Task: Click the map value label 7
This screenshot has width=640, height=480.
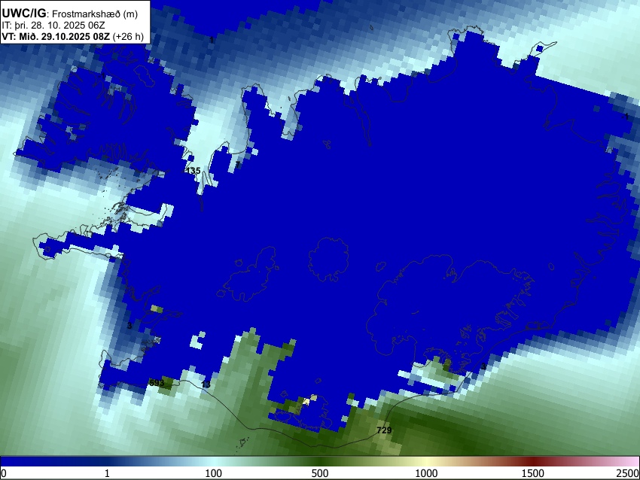Action: (237, 165)
